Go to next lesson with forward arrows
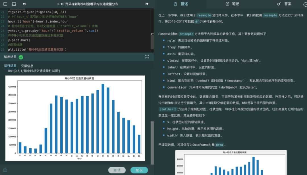The height and width of the screenshot is (175, 307). click(x=147, y=4)
